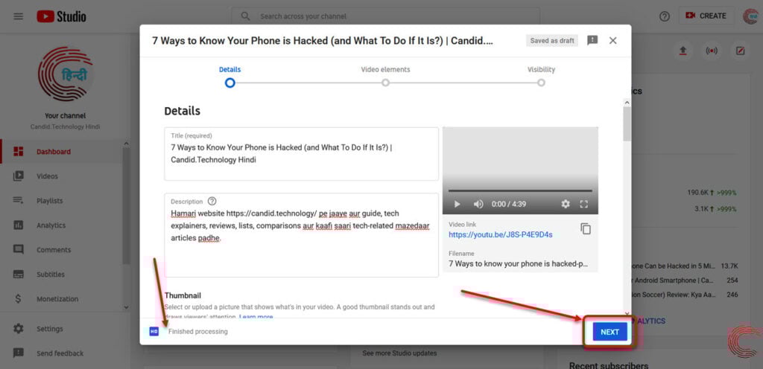The image size is (763, 369).
Task: Open See more Studio updates link
Action: 399,353
